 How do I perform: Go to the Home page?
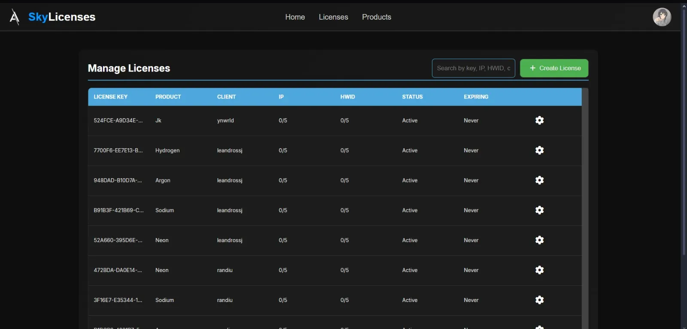tap(295, 17)
